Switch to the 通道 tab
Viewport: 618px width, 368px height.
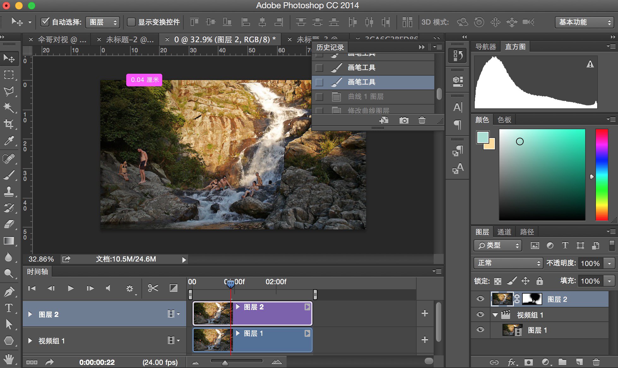pos(504,232)
